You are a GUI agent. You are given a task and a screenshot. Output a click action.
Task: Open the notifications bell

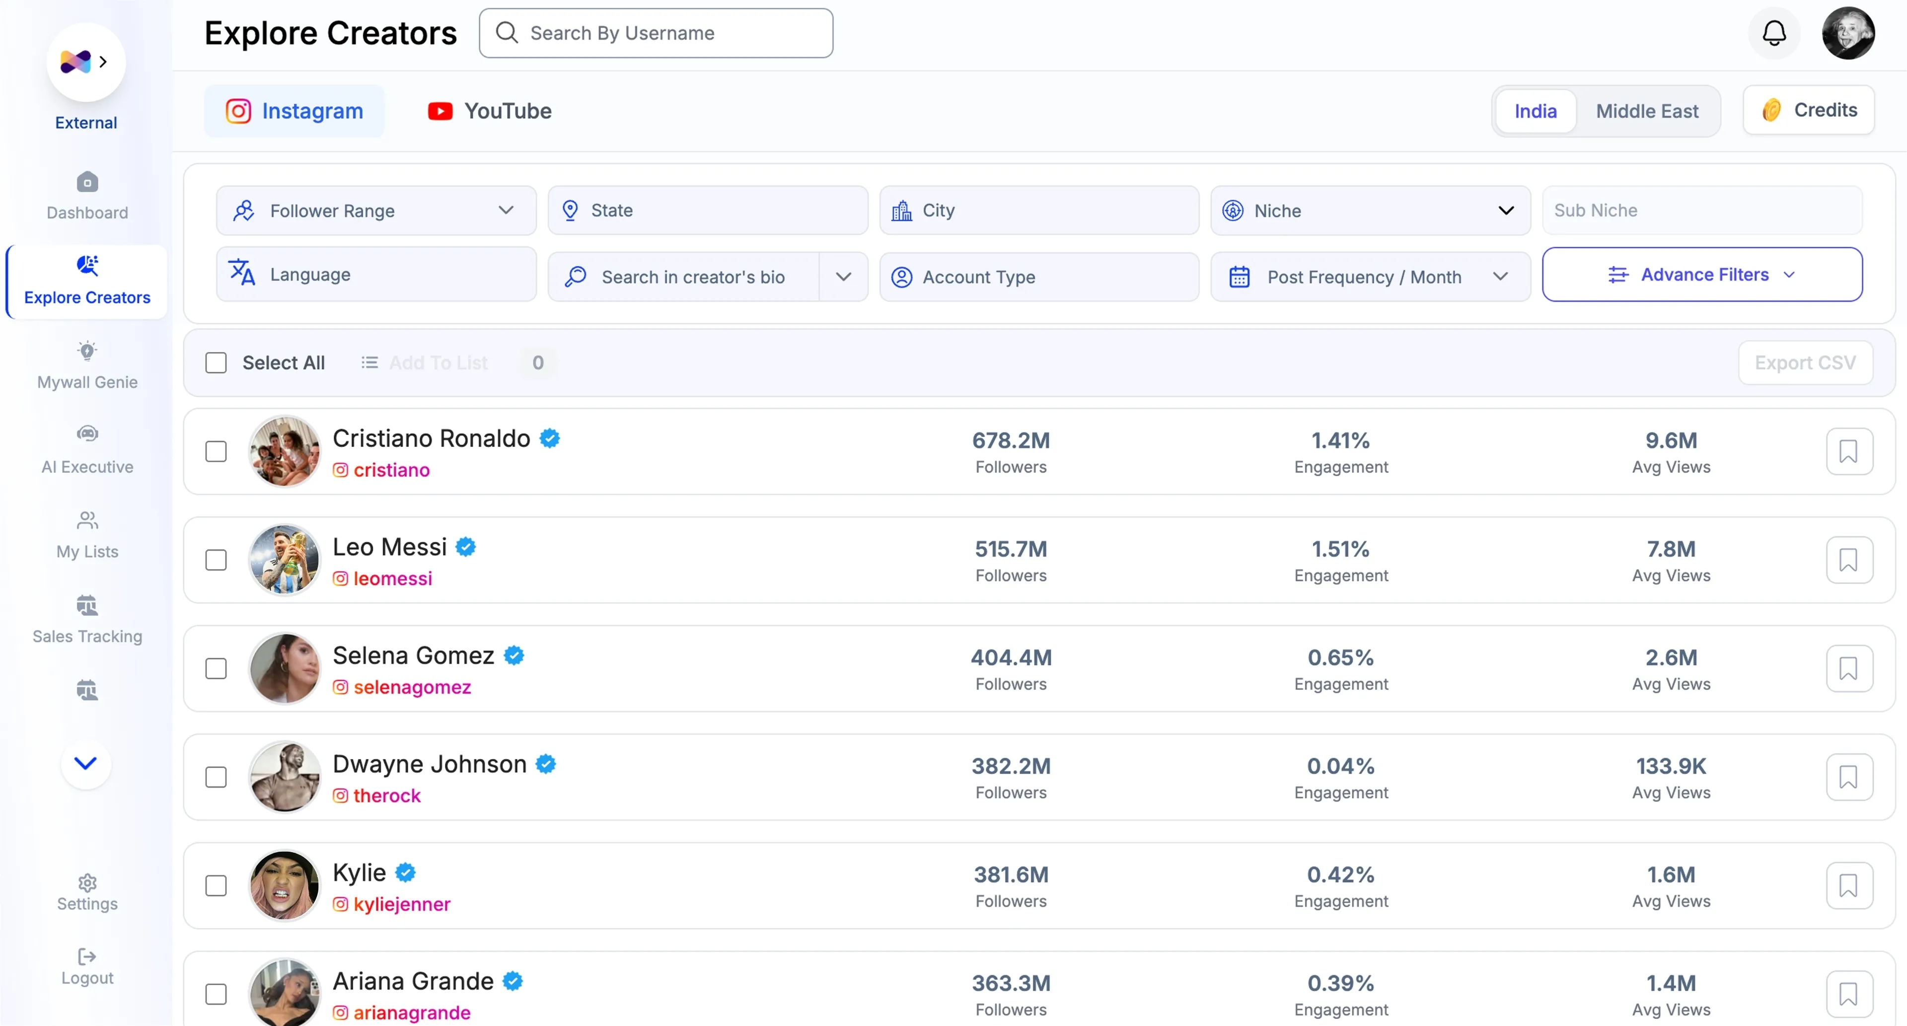pyautogui.click(x=1774, y=33)
